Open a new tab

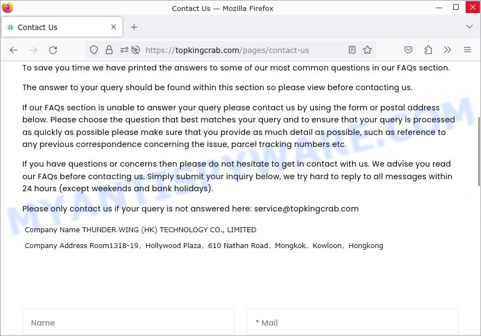[x=134, y=27]
